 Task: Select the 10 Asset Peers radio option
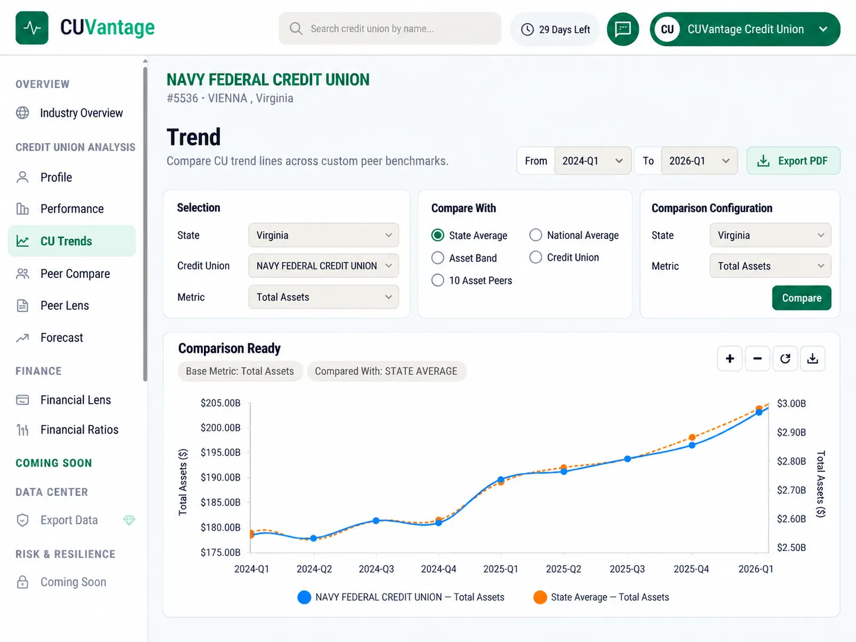coord(438,280)
